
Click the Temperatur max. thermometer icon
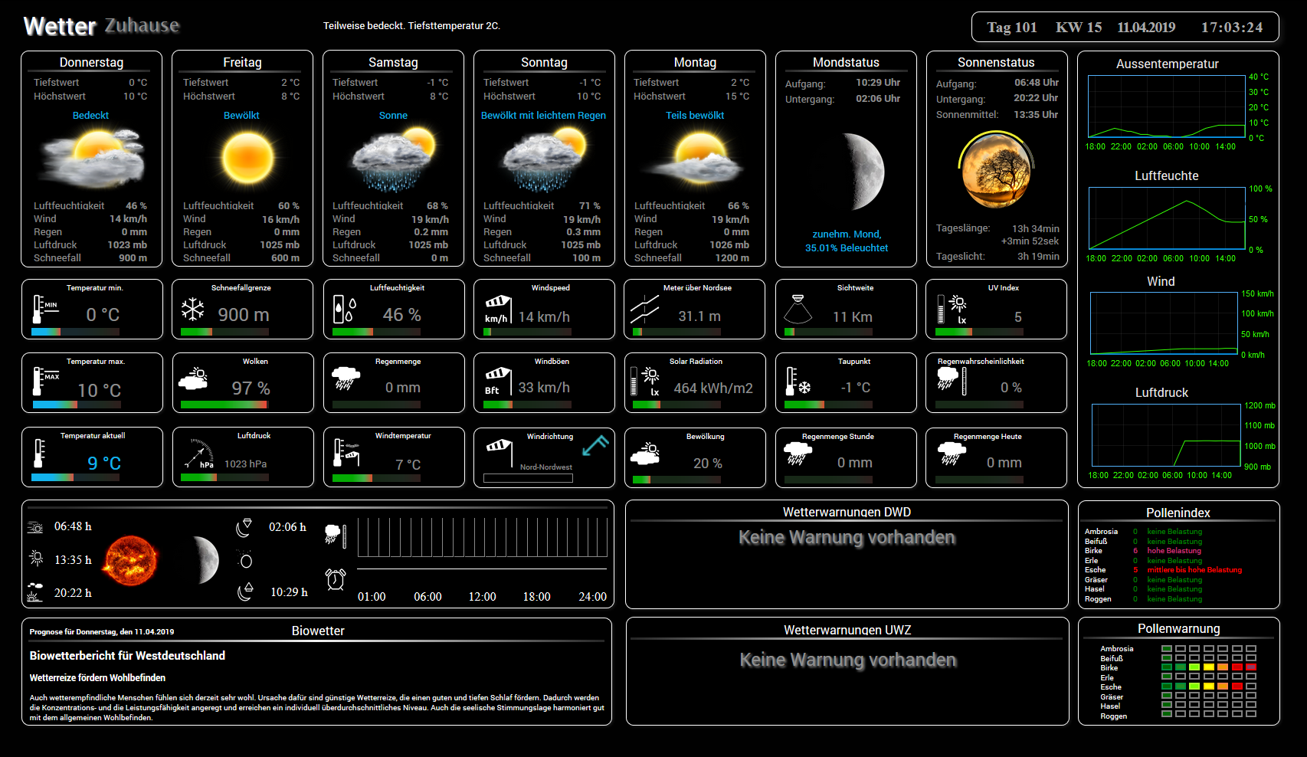pos(45,381)
